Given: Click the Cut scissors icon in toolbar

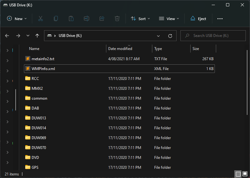Looking at the screenshot, I should 40,18.
